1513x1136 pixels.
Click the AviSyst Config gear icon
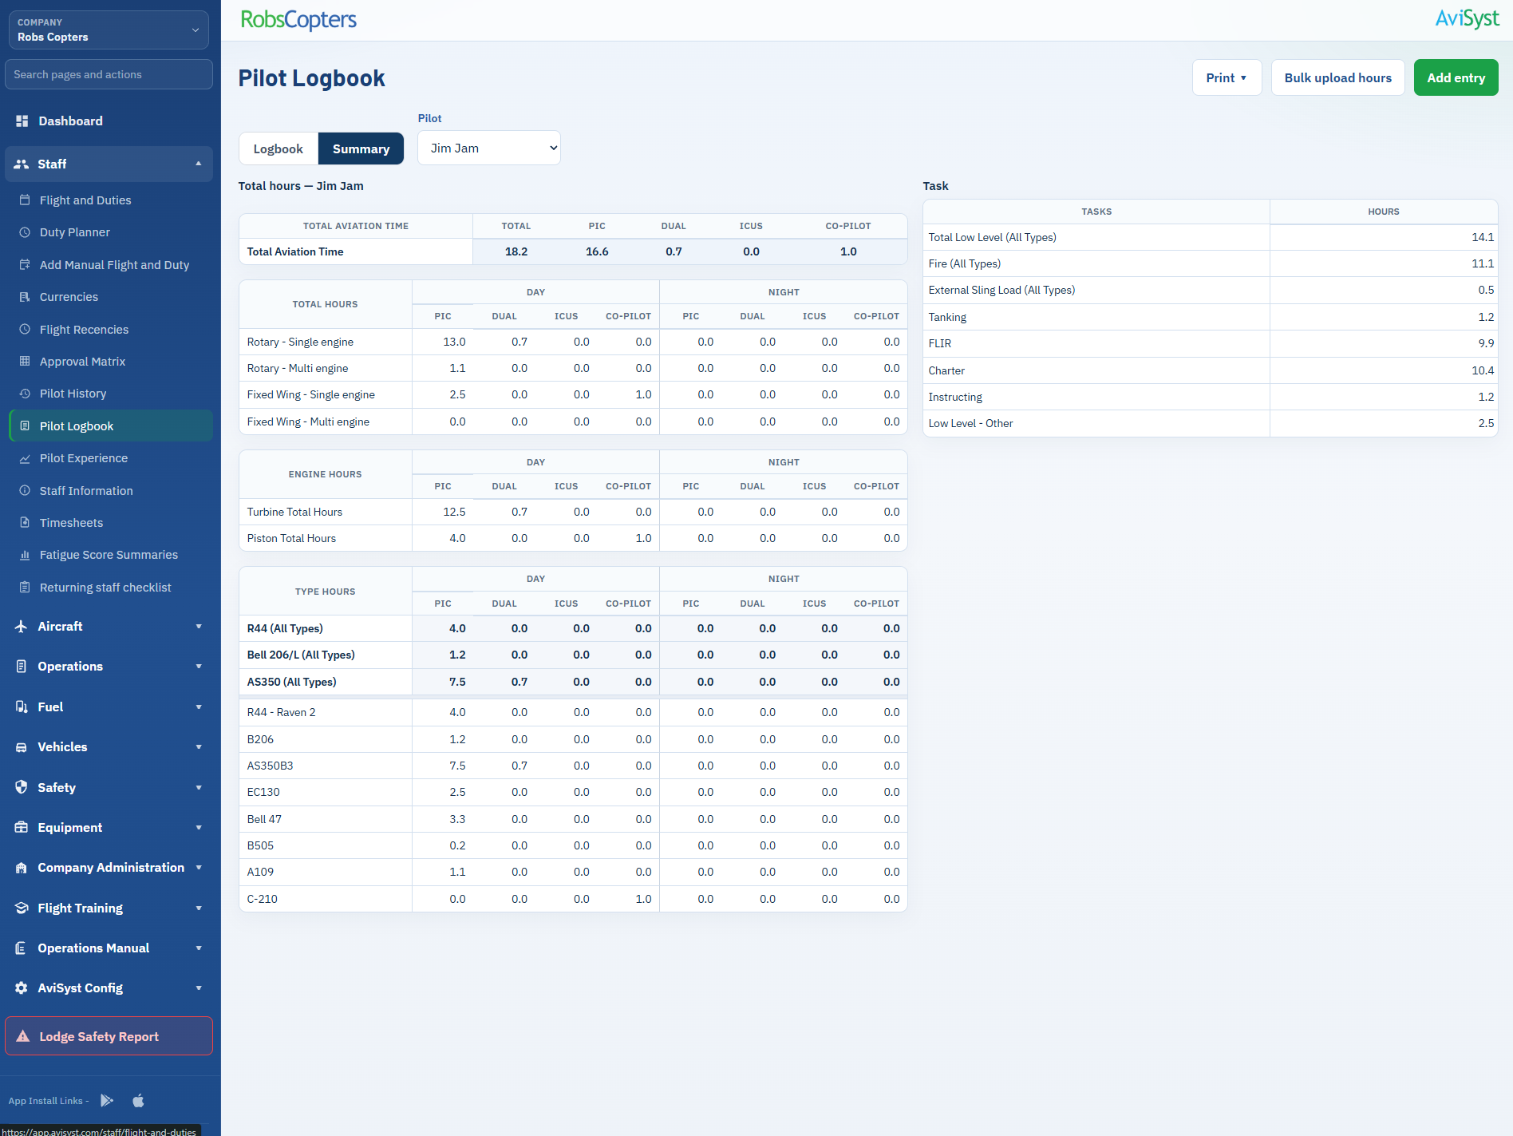point(22,988)
